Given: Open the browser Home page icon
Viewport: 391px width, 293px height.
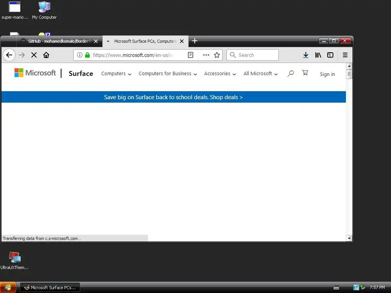Looking at the screenshot, I should pos(46,55).
